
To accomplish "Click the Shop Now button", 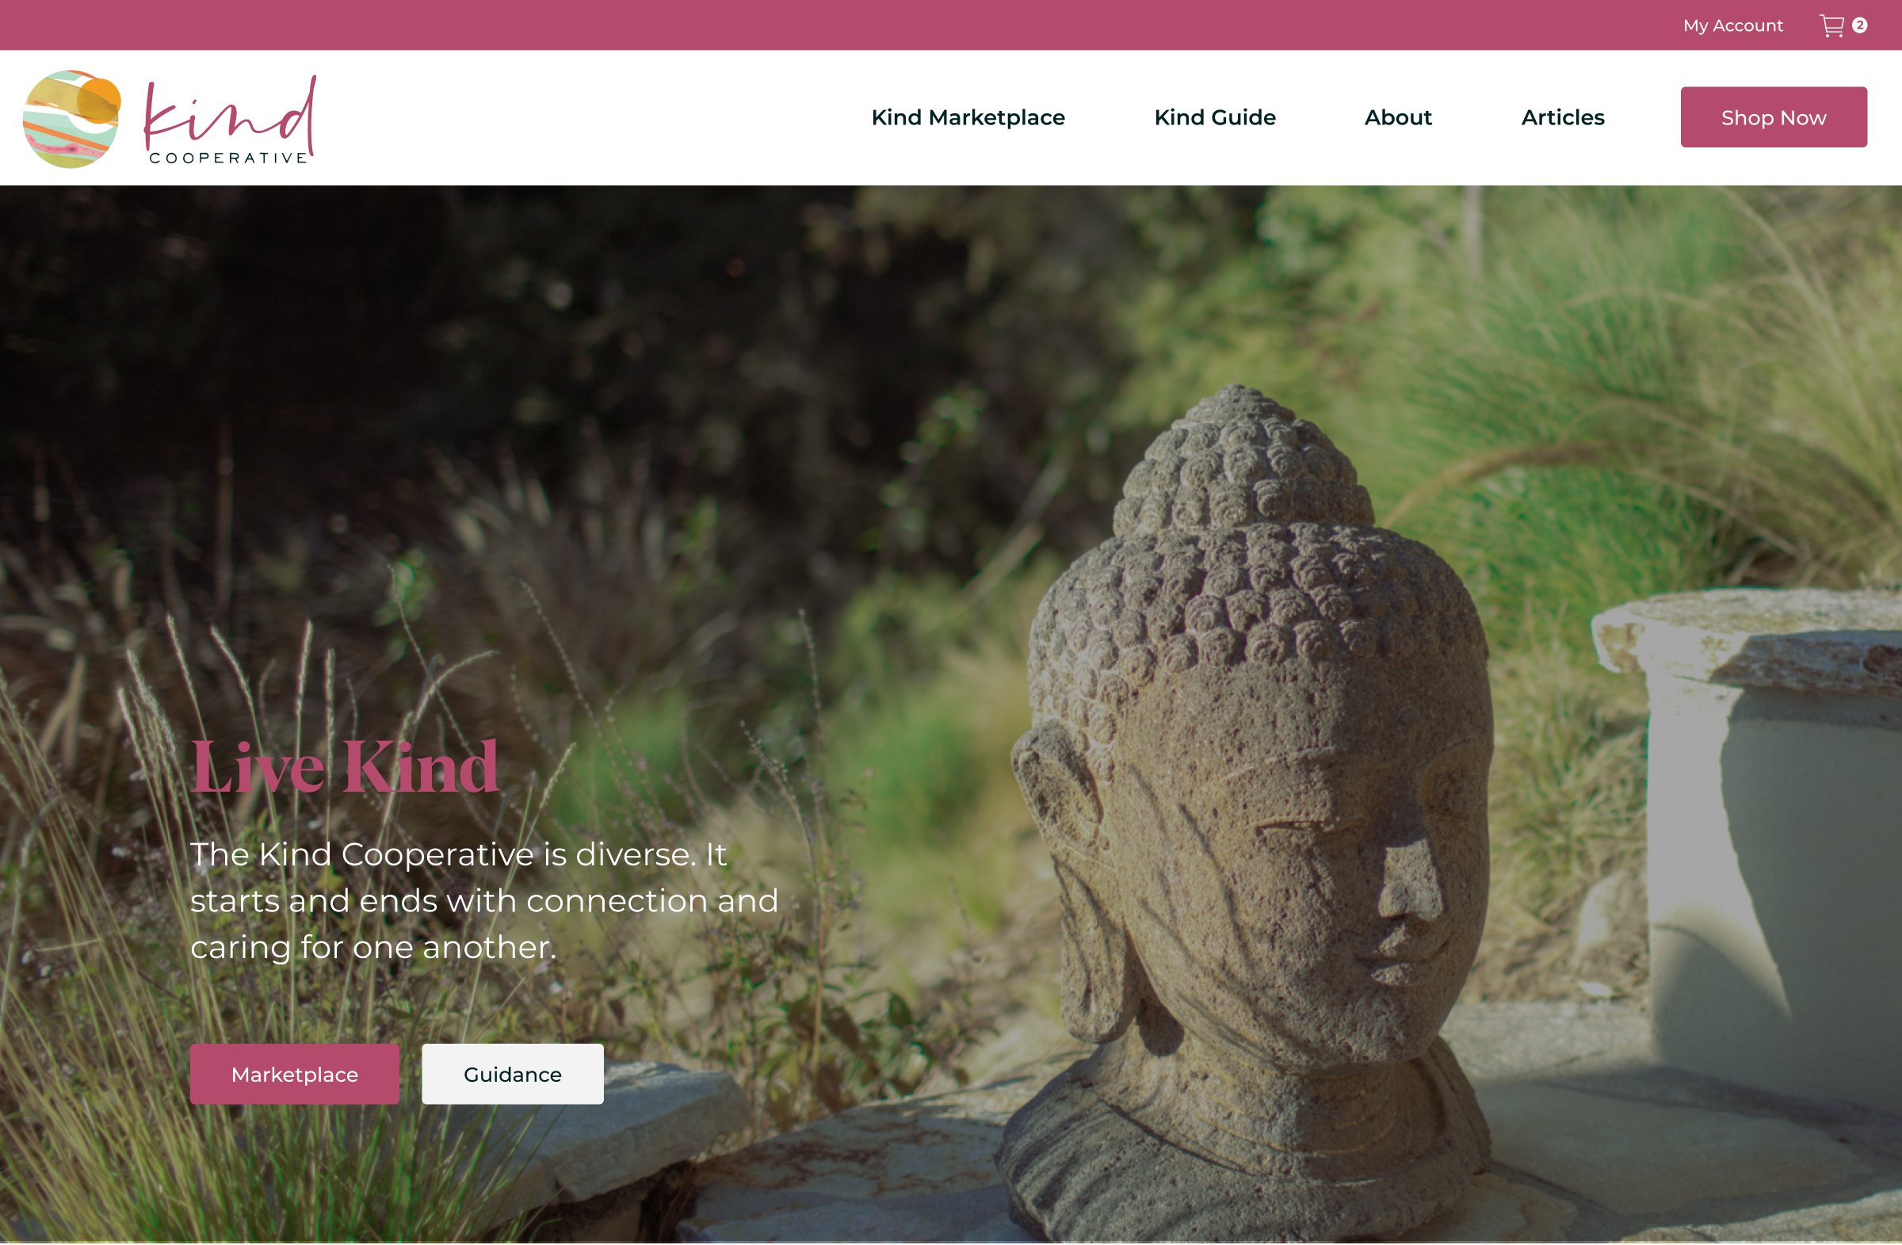I will 1774,117.
